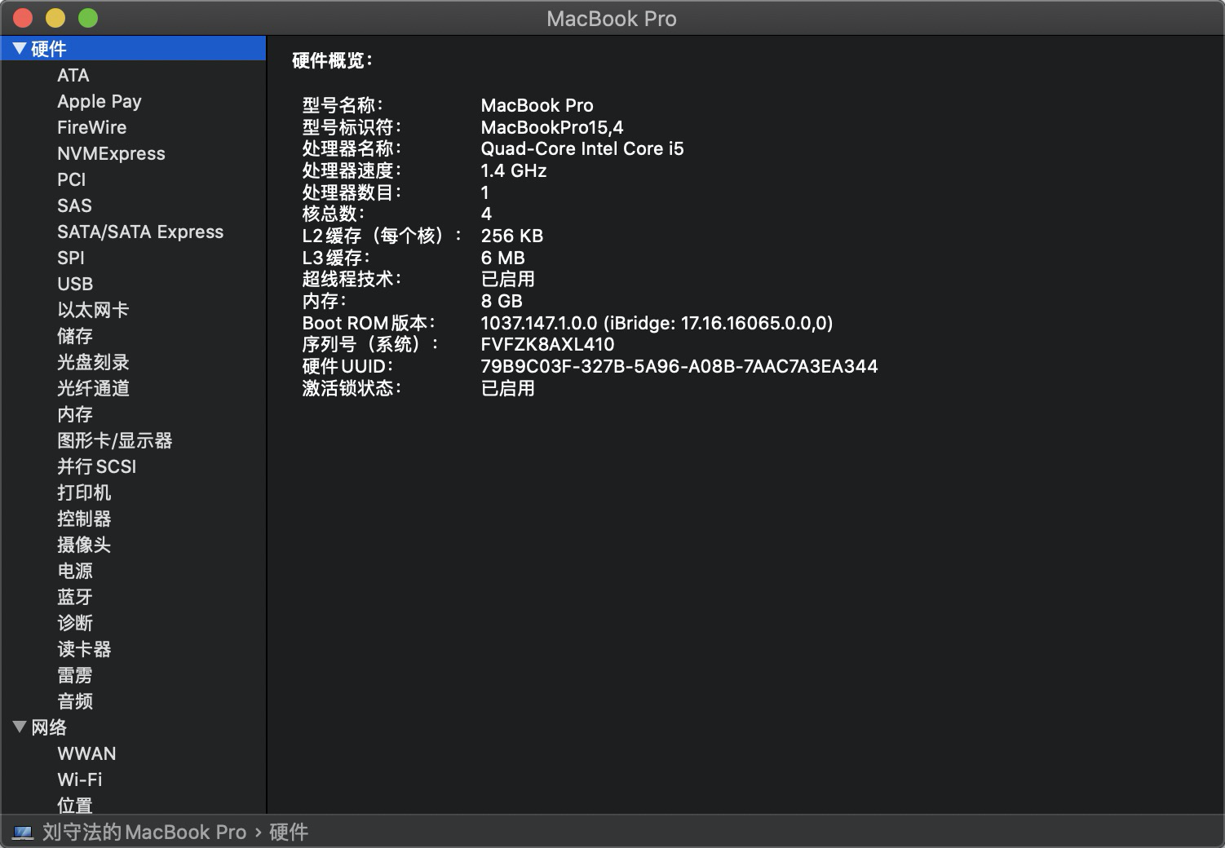Select 雷雳 in the sidebar
This screenshot has width=1225, height=848.
(x=75, y=675)
